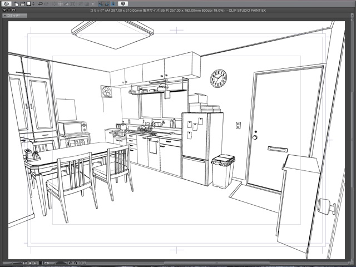Rotate the canvas right

[x=76, y=263]
